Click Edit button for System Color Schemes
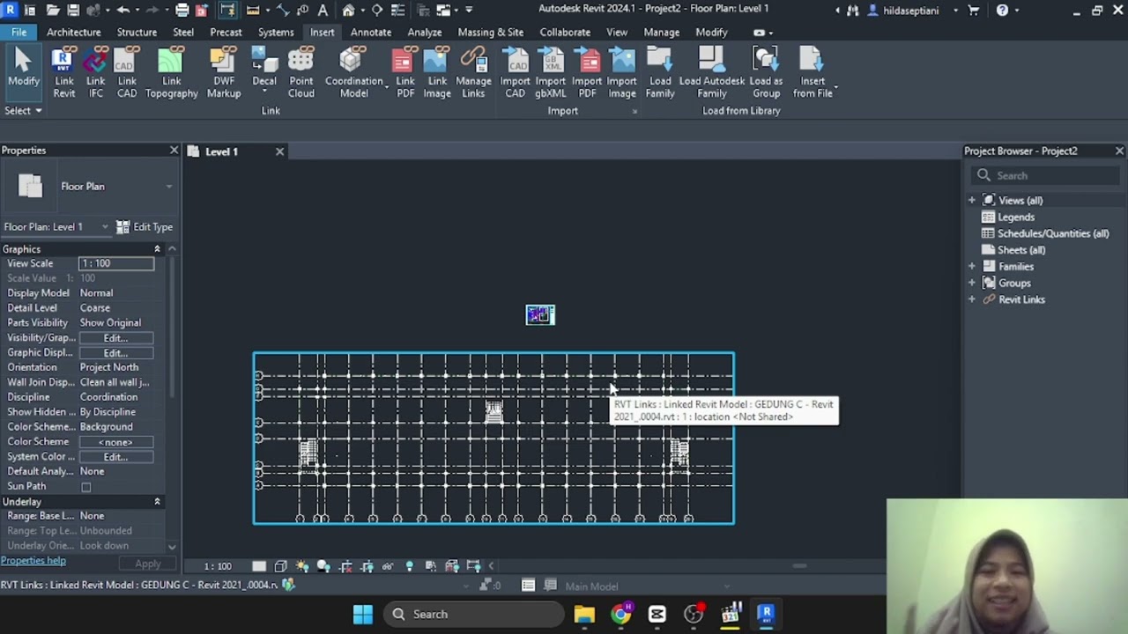The height and width of the screenshot is (634, 1128). tap(115, 457)
